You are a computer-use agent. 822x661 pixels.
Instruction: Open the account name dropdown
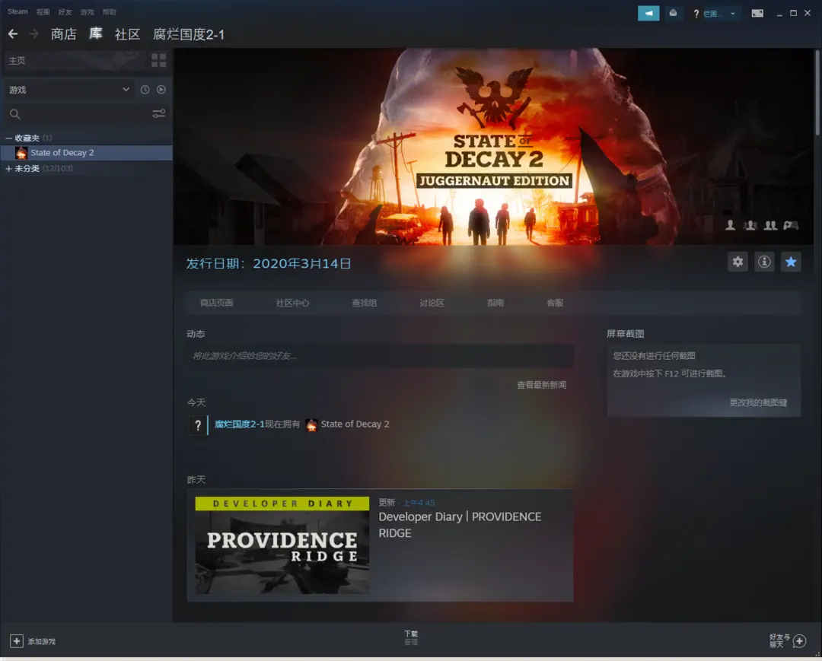pyautogui.click(x=718, y=14)
